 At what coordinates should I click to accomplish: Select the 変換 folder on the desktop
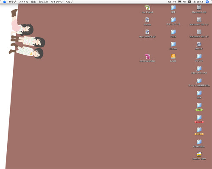coord(173,8)
